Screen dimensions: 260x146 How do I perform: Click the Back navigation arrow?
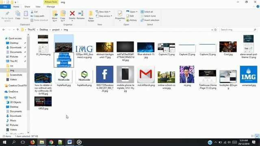(x=4, y=30)
